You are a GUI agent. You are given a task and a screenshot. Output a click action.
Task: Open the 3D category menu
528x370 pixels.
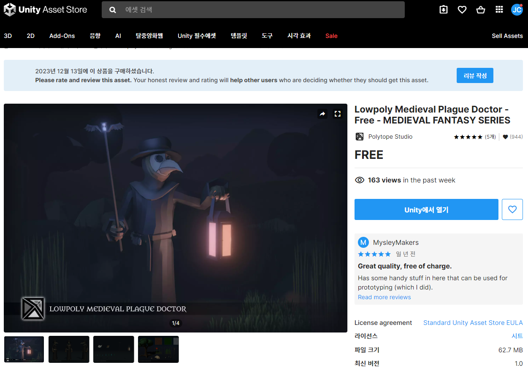(8, 36)
